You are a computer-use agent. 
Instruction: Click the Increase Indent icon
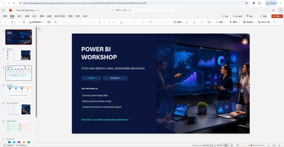click(162, 22)
